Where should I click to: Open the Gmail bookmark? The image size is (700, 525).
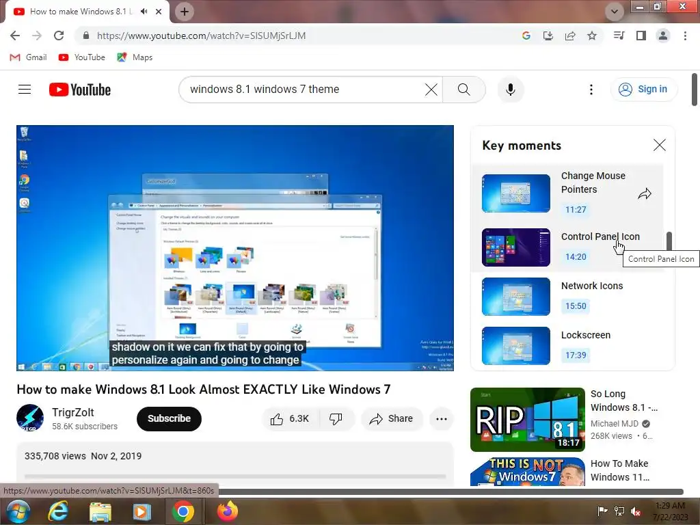[28, 57]
